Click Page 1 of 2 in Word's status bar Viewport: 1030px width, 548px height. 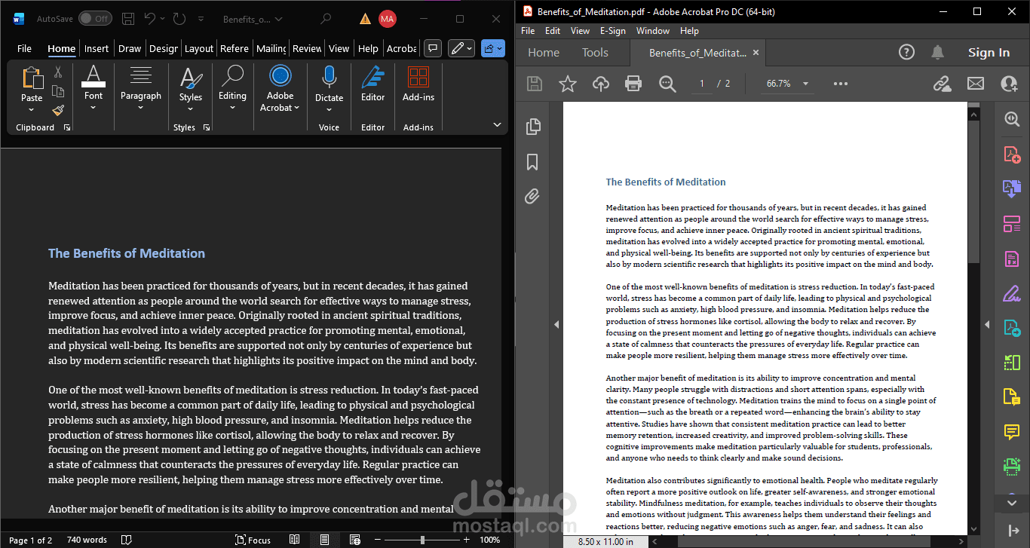pyautogui.click(x=30, y=540)
